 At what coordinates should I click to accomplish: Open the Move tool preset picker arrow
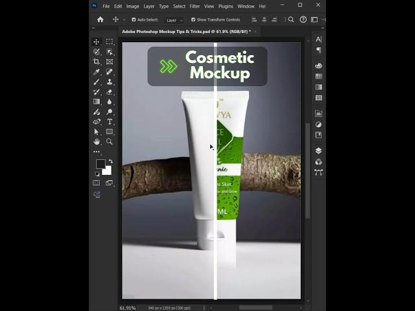pyautogui.click(x=124, y=20)
